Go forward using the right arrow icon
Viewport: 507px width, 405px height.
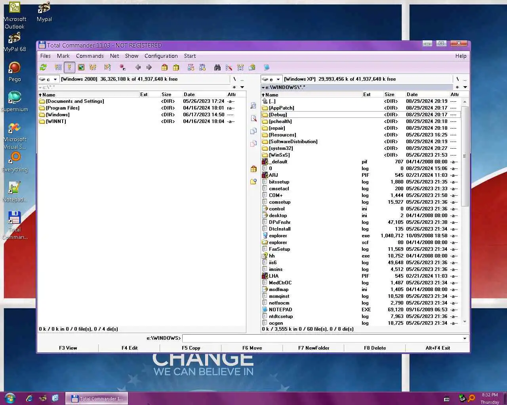(149, 67)
